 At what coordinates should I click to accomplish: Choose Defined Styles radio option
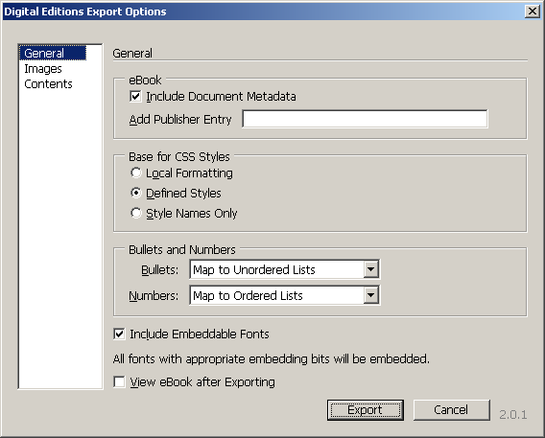[x=136, y=193]
